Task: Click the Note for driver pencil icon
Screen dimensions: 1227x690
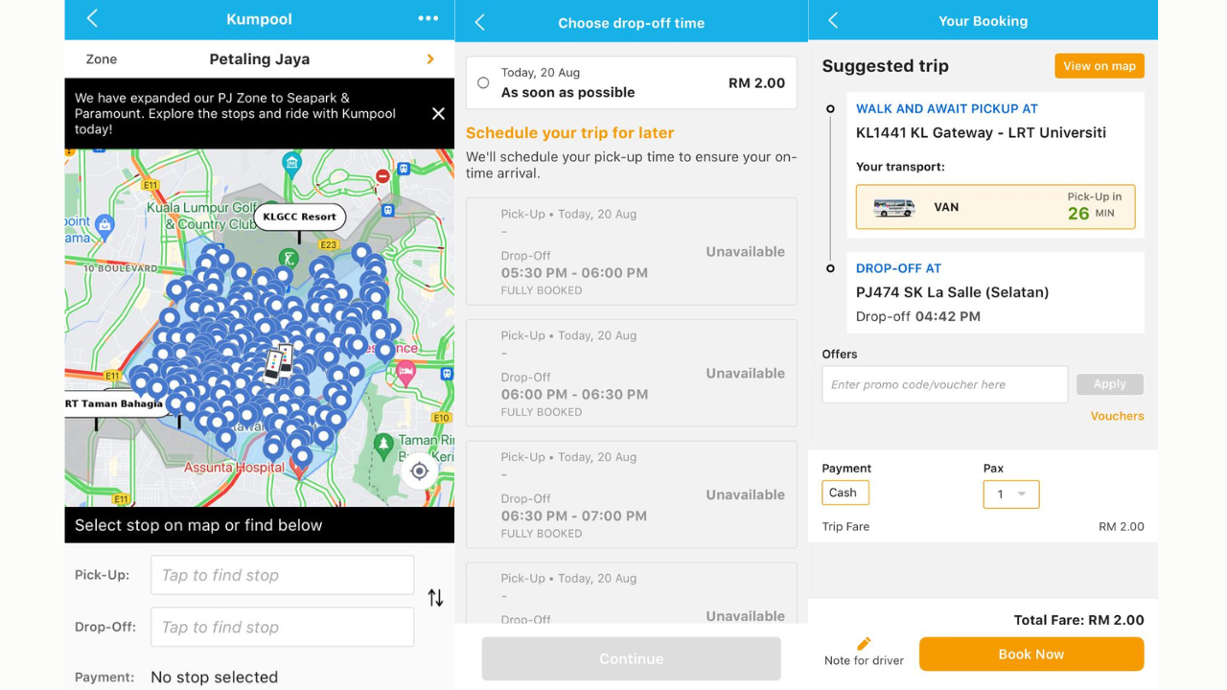Action: (864, 644)
